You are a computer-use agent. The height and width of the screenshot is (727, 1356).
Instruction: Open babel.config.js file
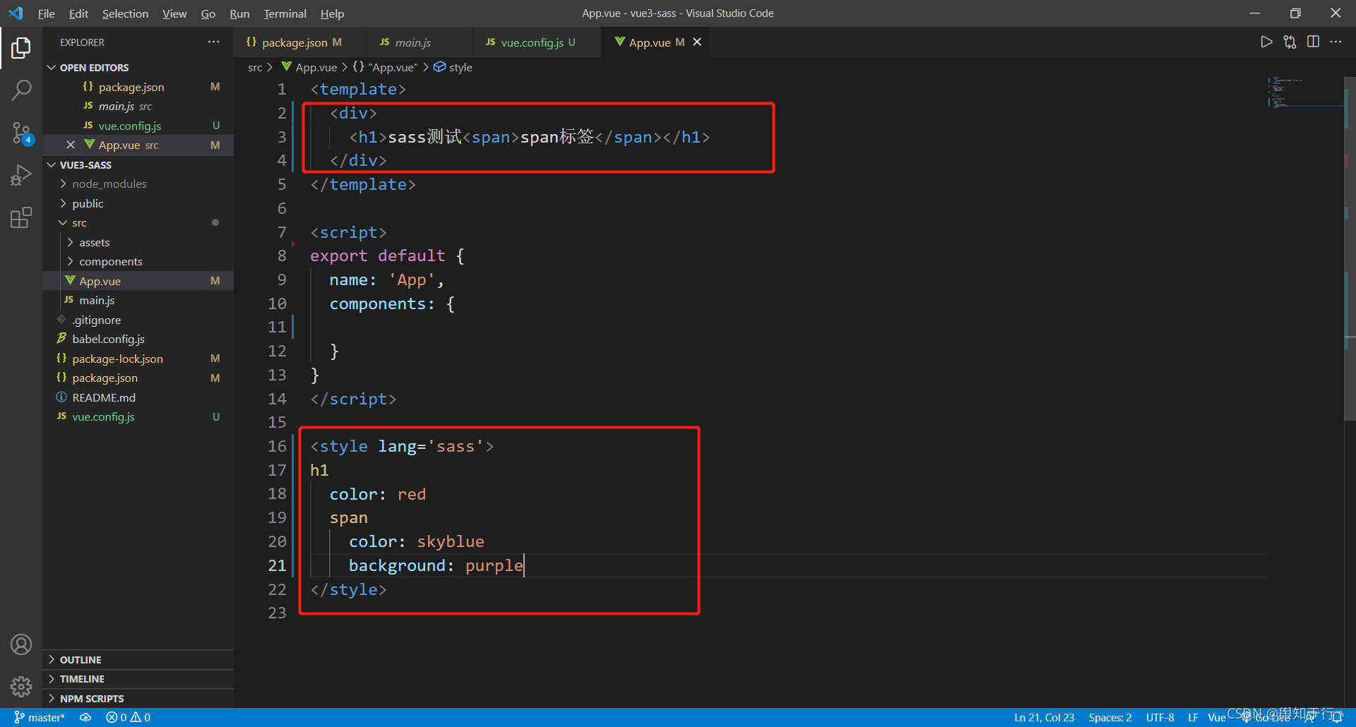(138, 340)
